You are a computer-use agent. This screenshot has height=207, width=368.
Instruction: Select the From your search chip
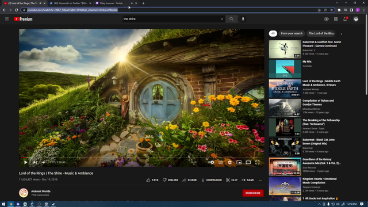tap(292, 33)
